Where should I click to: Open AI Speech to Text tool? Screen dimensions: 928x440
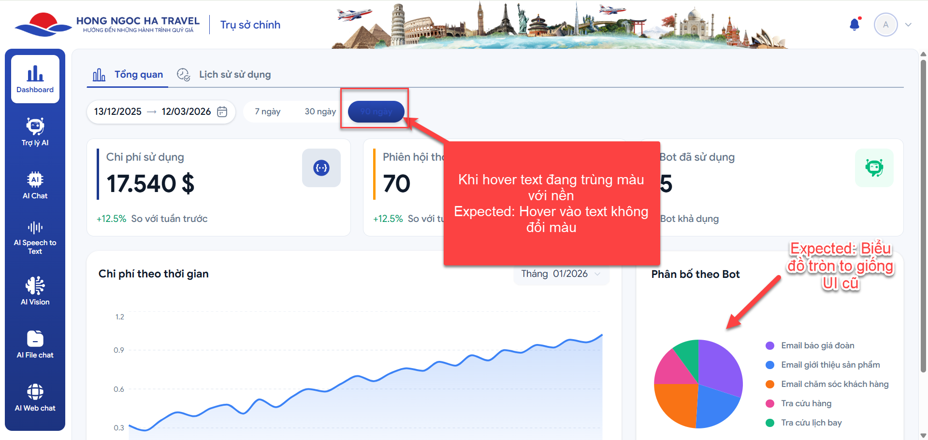pos(35,237)
